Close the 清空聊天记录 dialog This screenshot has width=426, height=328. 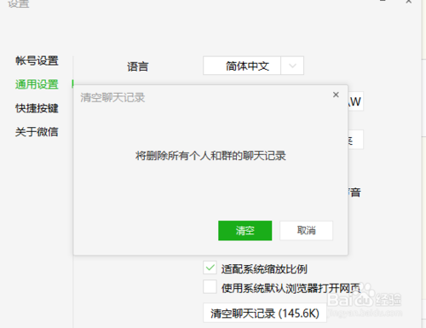336,95
